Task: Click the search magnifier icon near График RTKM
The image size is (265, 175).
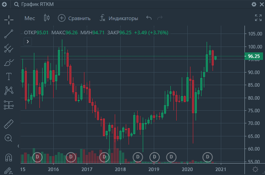Action: pyautogui.click(x=17, y=4)
